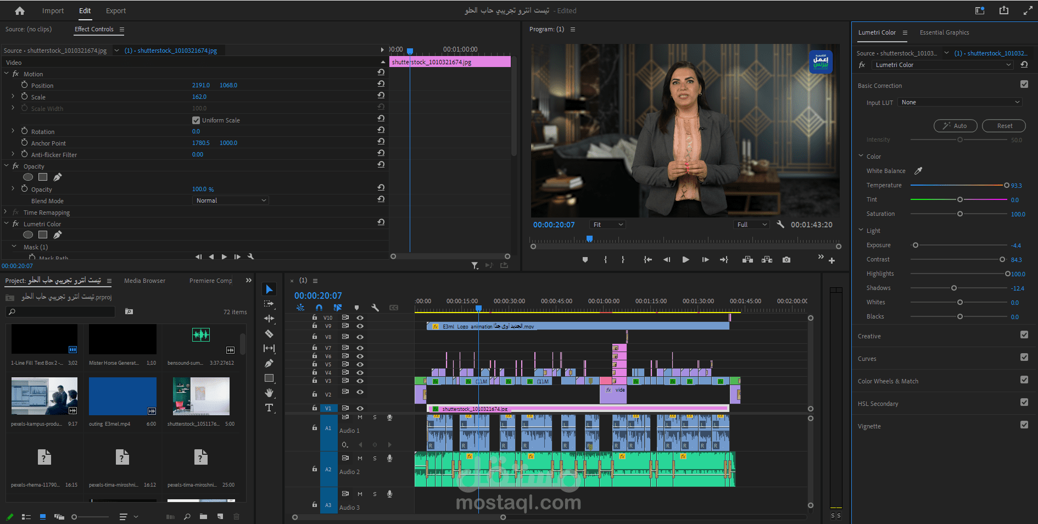Select the Track Select Forward tool
Viewport: 1038px width, 524px height.
pyautogui.click(x=269, y=304)
